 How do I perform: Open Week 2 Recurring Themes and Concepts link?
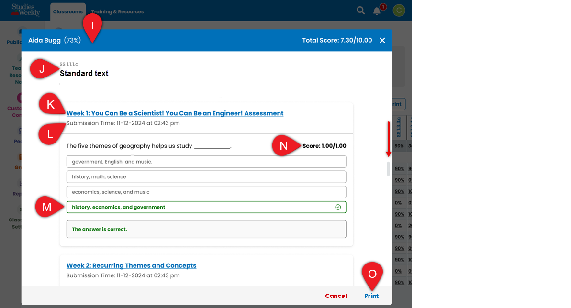[x=131, y=265]
